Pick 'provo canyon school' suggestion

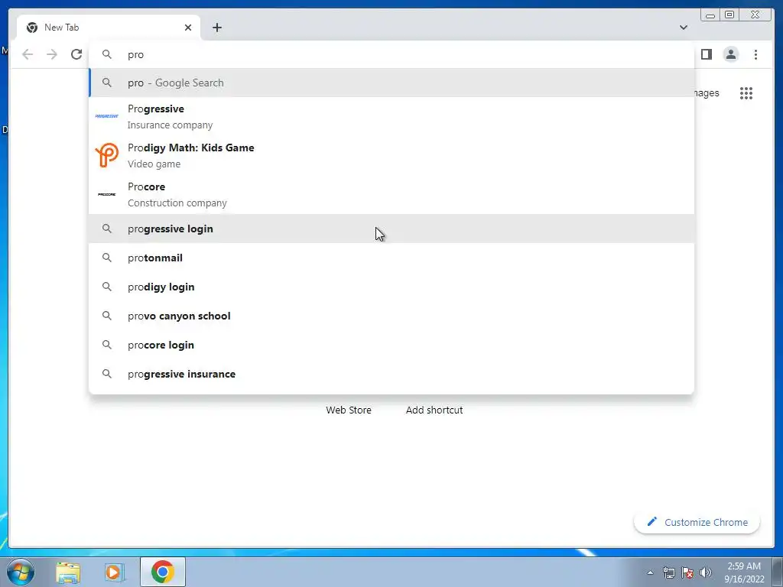[x=391, y=316]
